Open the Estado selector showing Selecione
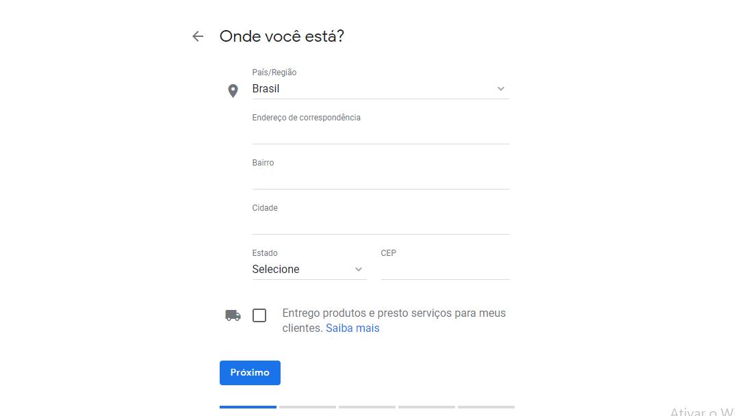735x416 pixels. (x=301, y=270)
